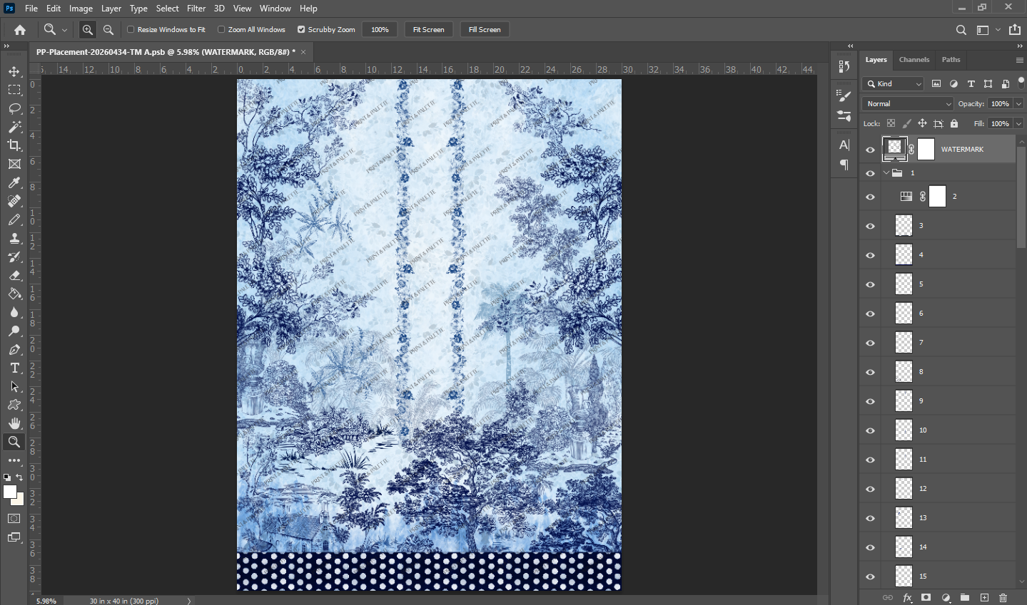1027x605 pixels.
Task: Hide layer 10
Action: 870,430
